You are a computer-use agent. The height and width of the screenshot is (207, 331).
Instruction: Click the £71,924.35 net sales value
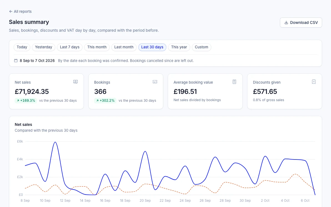pyautogui.click(x=32, y=91)
